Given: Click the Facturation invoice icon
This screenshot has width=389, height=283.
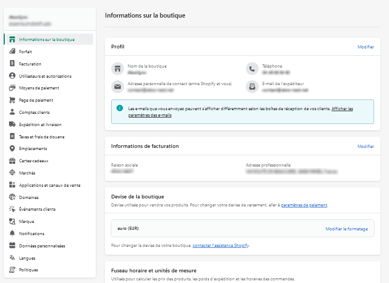Looking at the screenshot, I should 12,63.
